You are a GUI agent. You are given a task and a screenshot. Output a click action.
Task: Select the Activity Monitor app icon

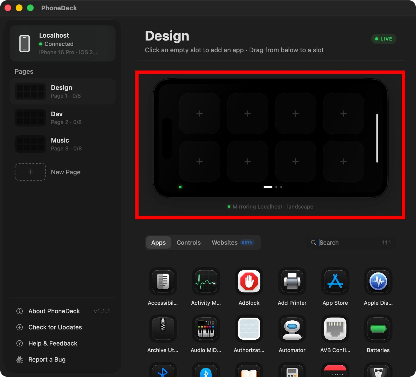[206, 281]
